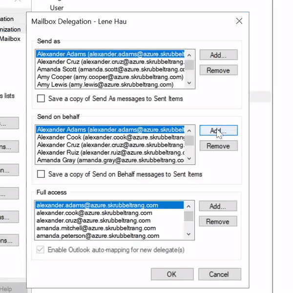Viewport: 293px width, 293px height.
Task: Click scroll down arrow of Full access list
Action: (188, 234)
